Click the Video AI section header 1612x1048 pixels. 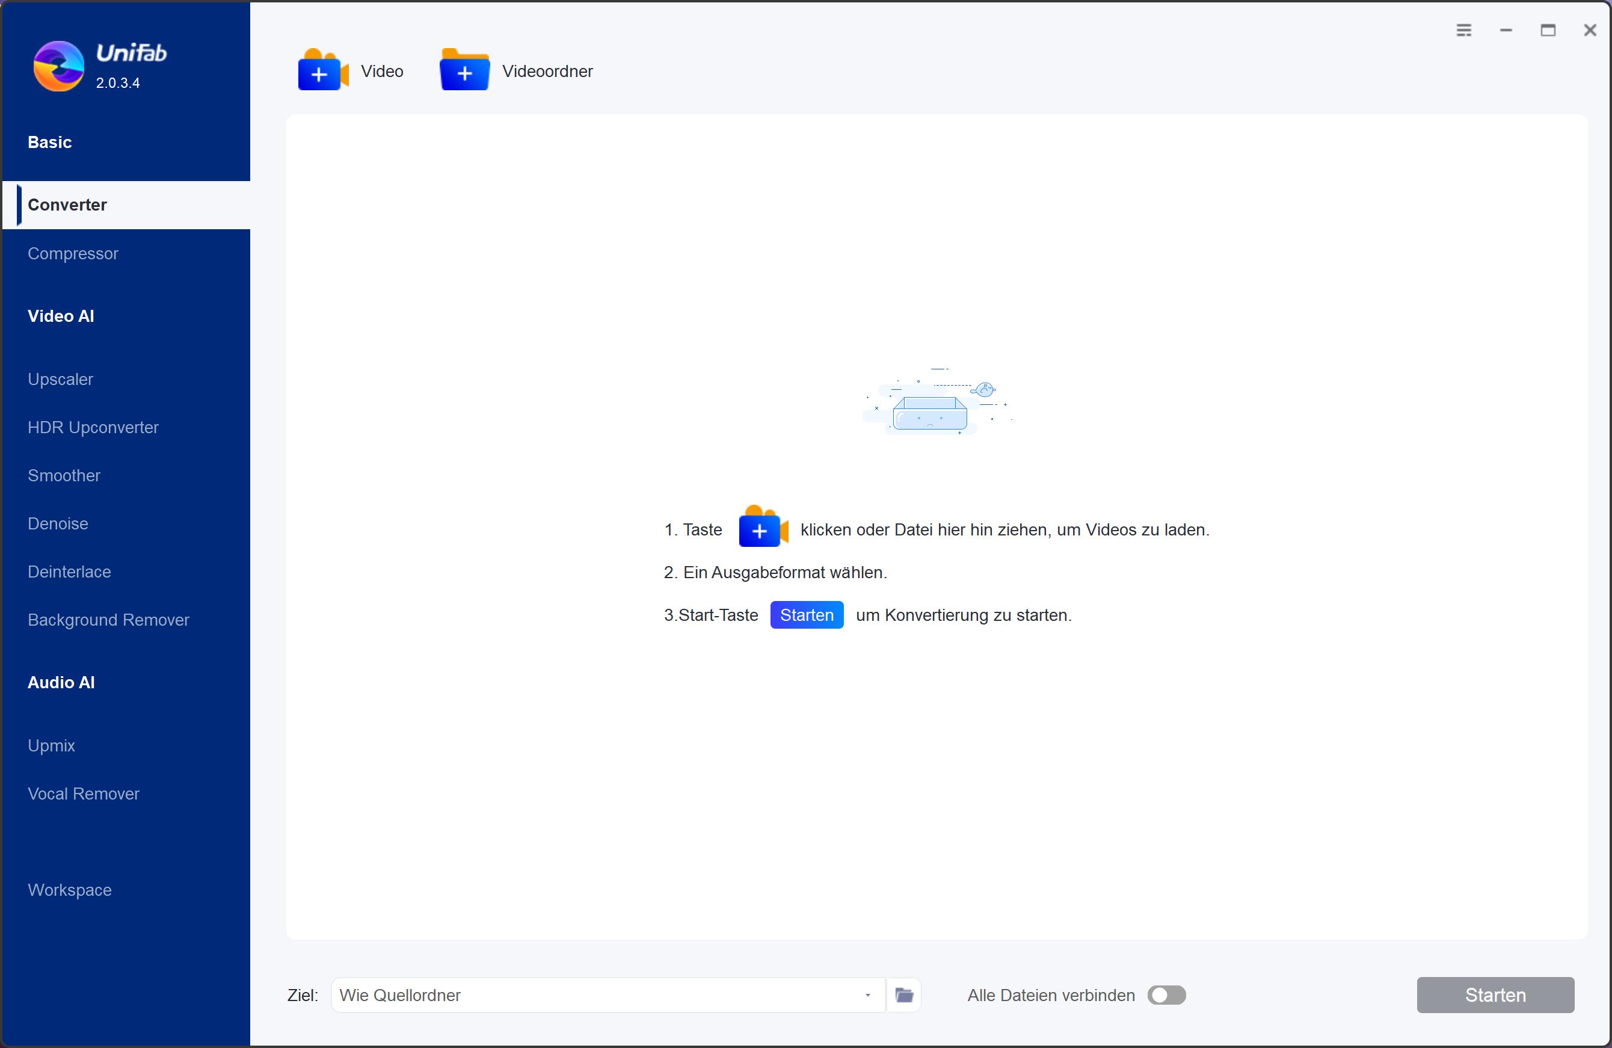60,316
